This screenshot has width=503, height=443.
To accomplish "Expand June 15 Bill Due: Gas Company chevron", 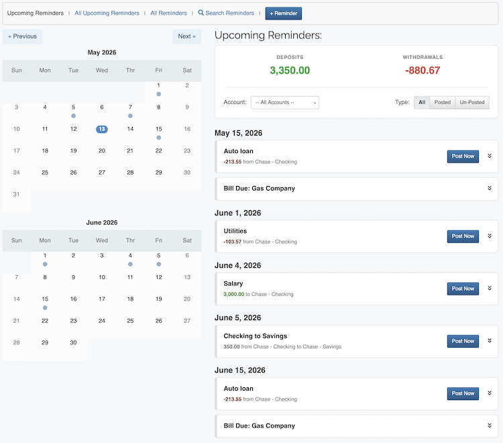I will tap(490, 426).
